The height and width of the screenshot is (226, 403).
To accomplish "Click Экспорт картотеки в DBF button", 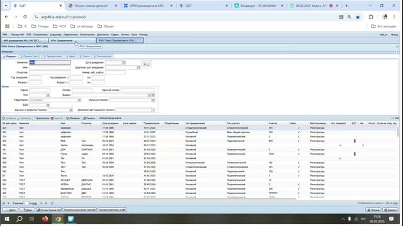I will pyautogui.click(x=112, y=210).
